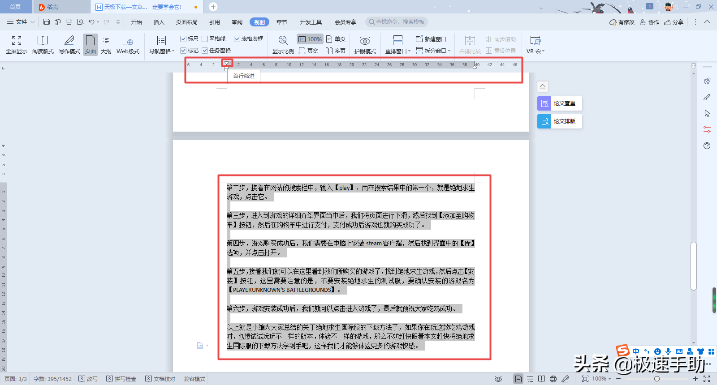Click the zoom in plus button in the status bar
717x385 pixels.
[695, 379]
